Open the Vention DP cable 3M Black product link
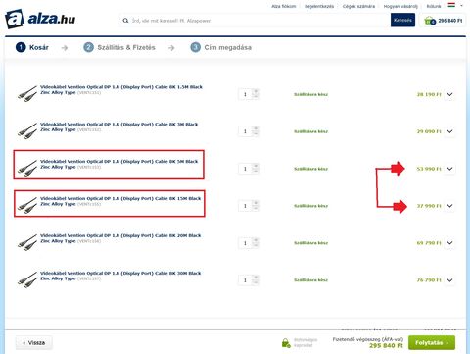 [118, 126]
